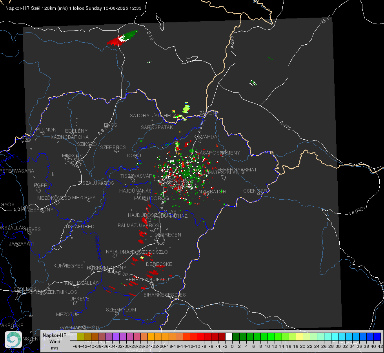Viewport: 384px width, 353px height.
Task: Click the BIHARKERESZTES label
Action: click(x=165, y=295)
